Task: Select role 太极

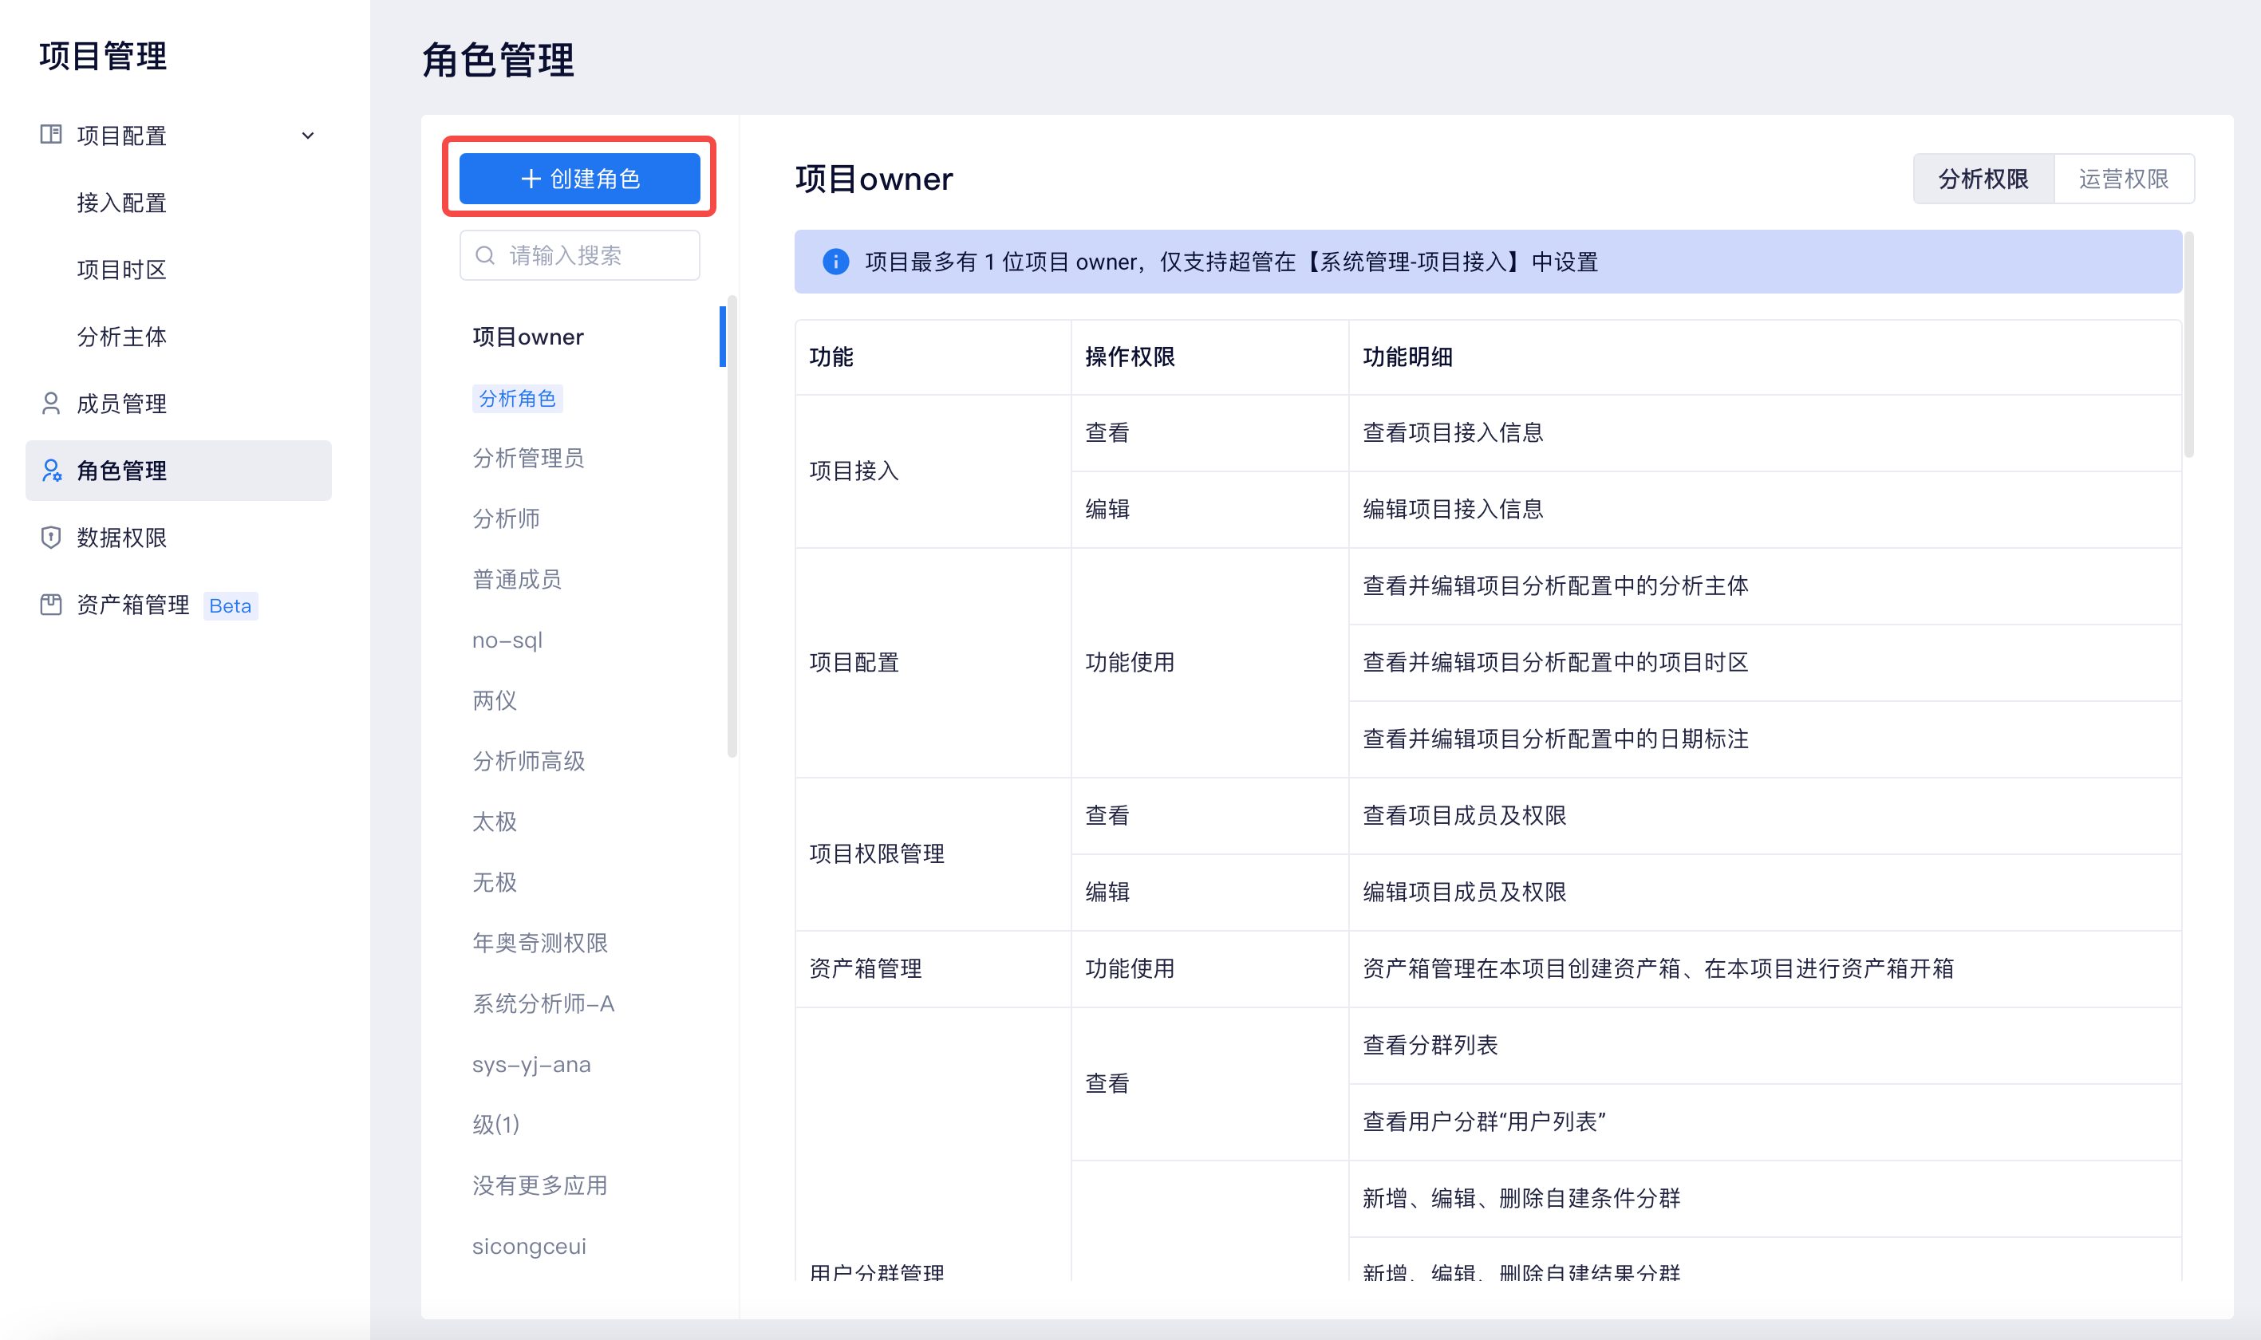Action: 495,821
